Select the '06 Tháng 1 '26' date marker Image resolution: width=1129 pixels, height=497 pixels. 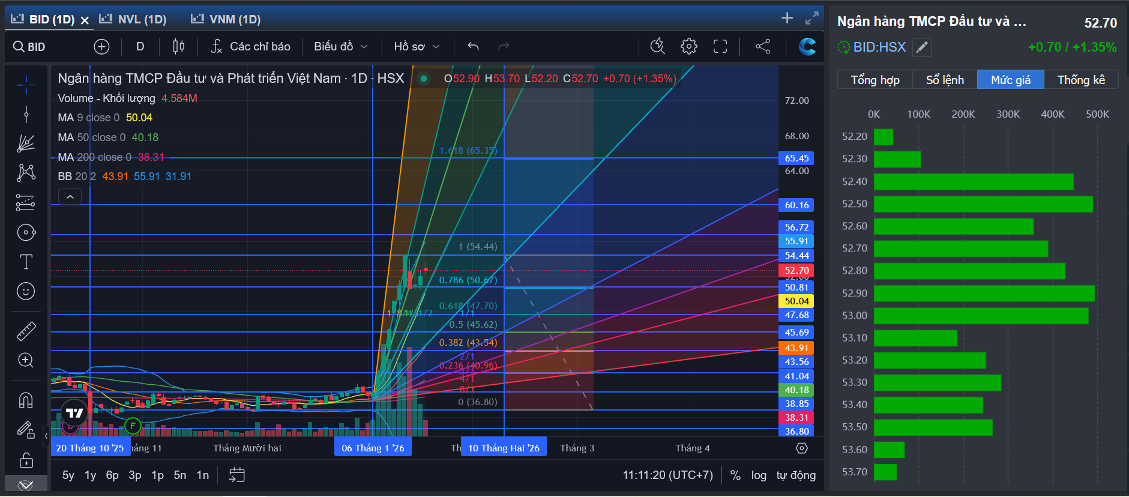pyautogui.click(x=373, y=448)
